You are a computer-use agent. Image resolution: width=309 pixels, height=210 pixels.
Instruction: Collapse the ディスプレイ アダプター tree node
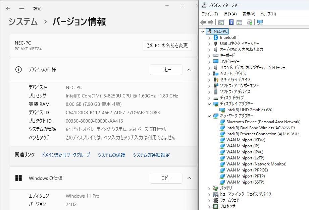tap(209, 104)
